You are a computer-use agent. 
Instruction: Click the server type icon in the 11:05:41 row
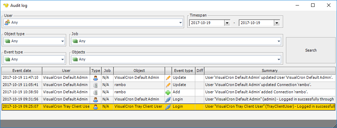(x=96, y=85)
